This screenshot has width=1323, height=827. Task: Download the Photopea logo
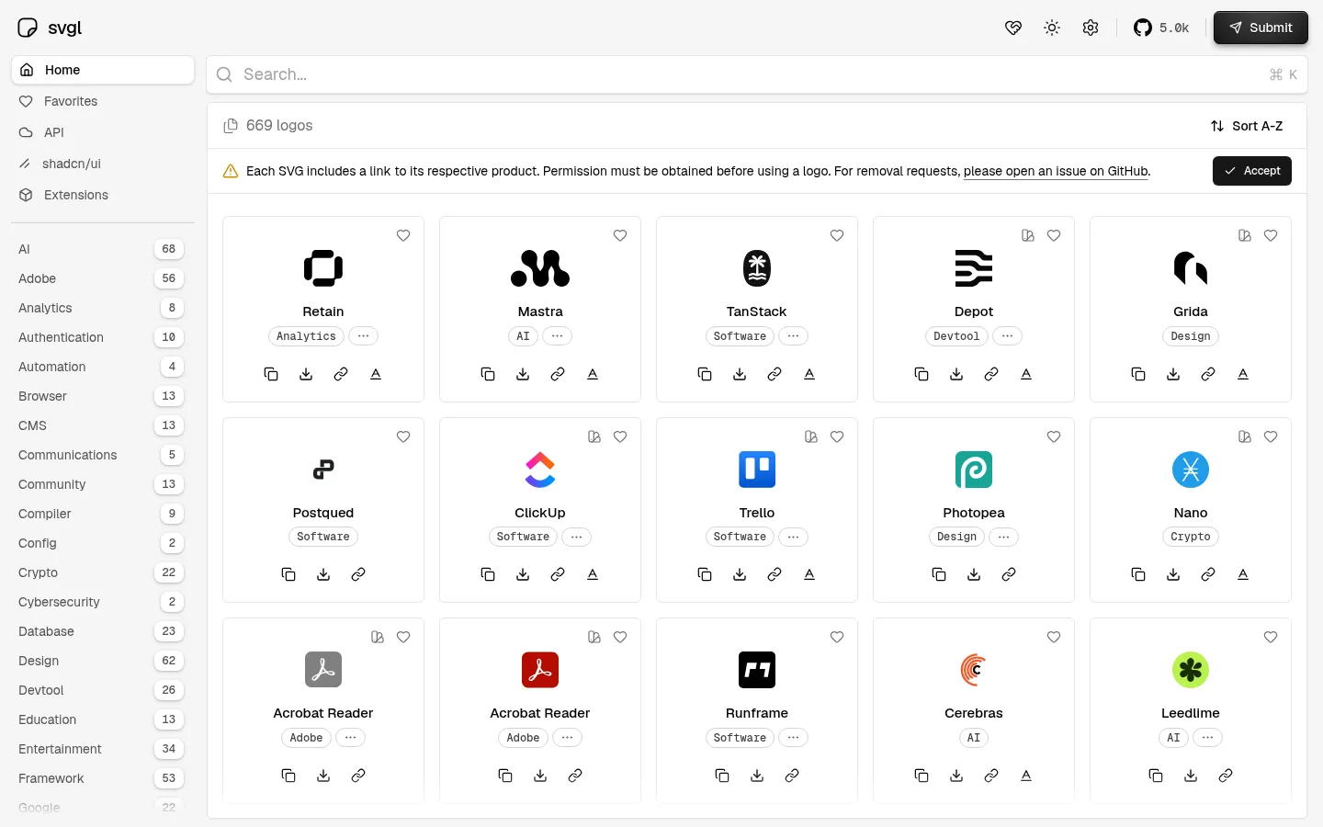pos(974,574)
